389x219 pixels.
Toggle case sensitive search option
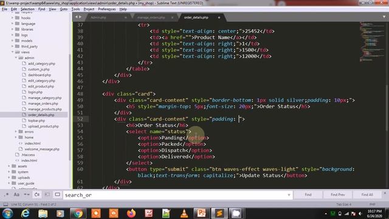pyautogui.click(x=16, y=195)
